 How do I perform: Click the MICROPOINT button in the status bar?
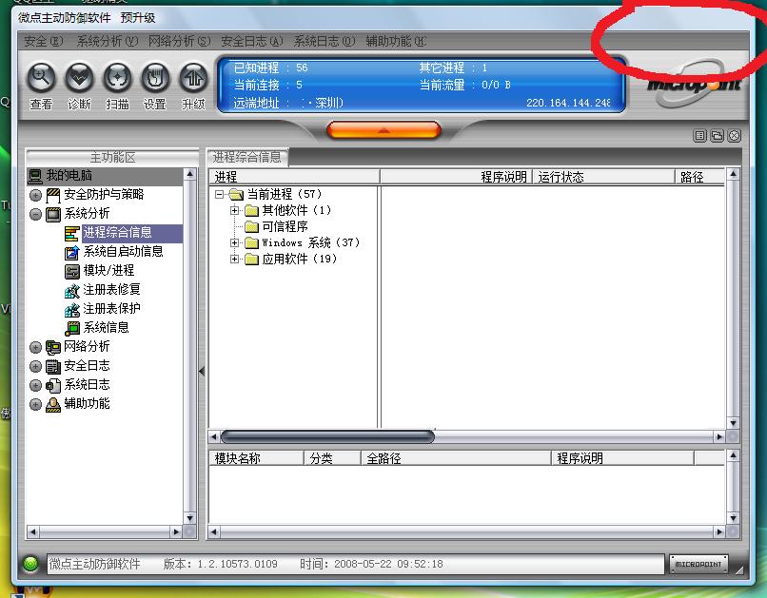point(698,565)
